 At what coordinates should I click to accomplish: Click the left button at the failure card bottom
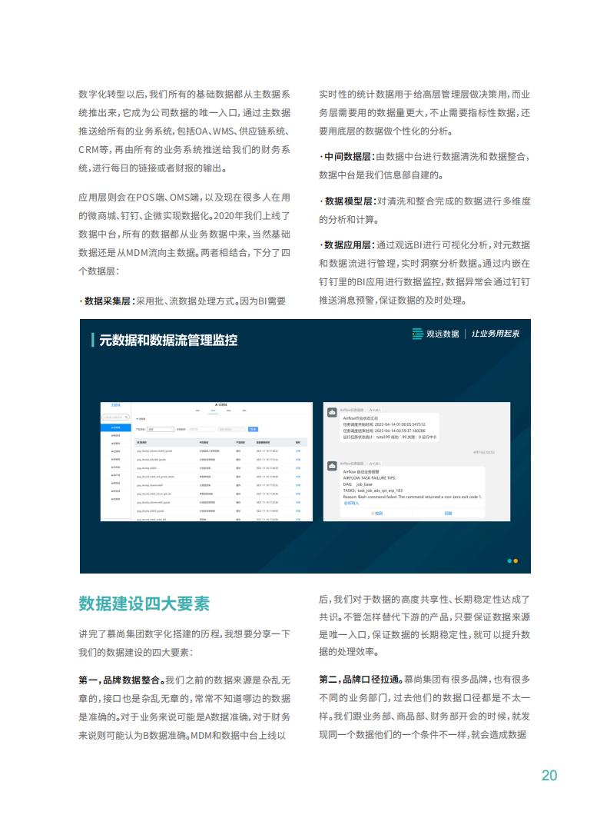(x=376, y=514)
